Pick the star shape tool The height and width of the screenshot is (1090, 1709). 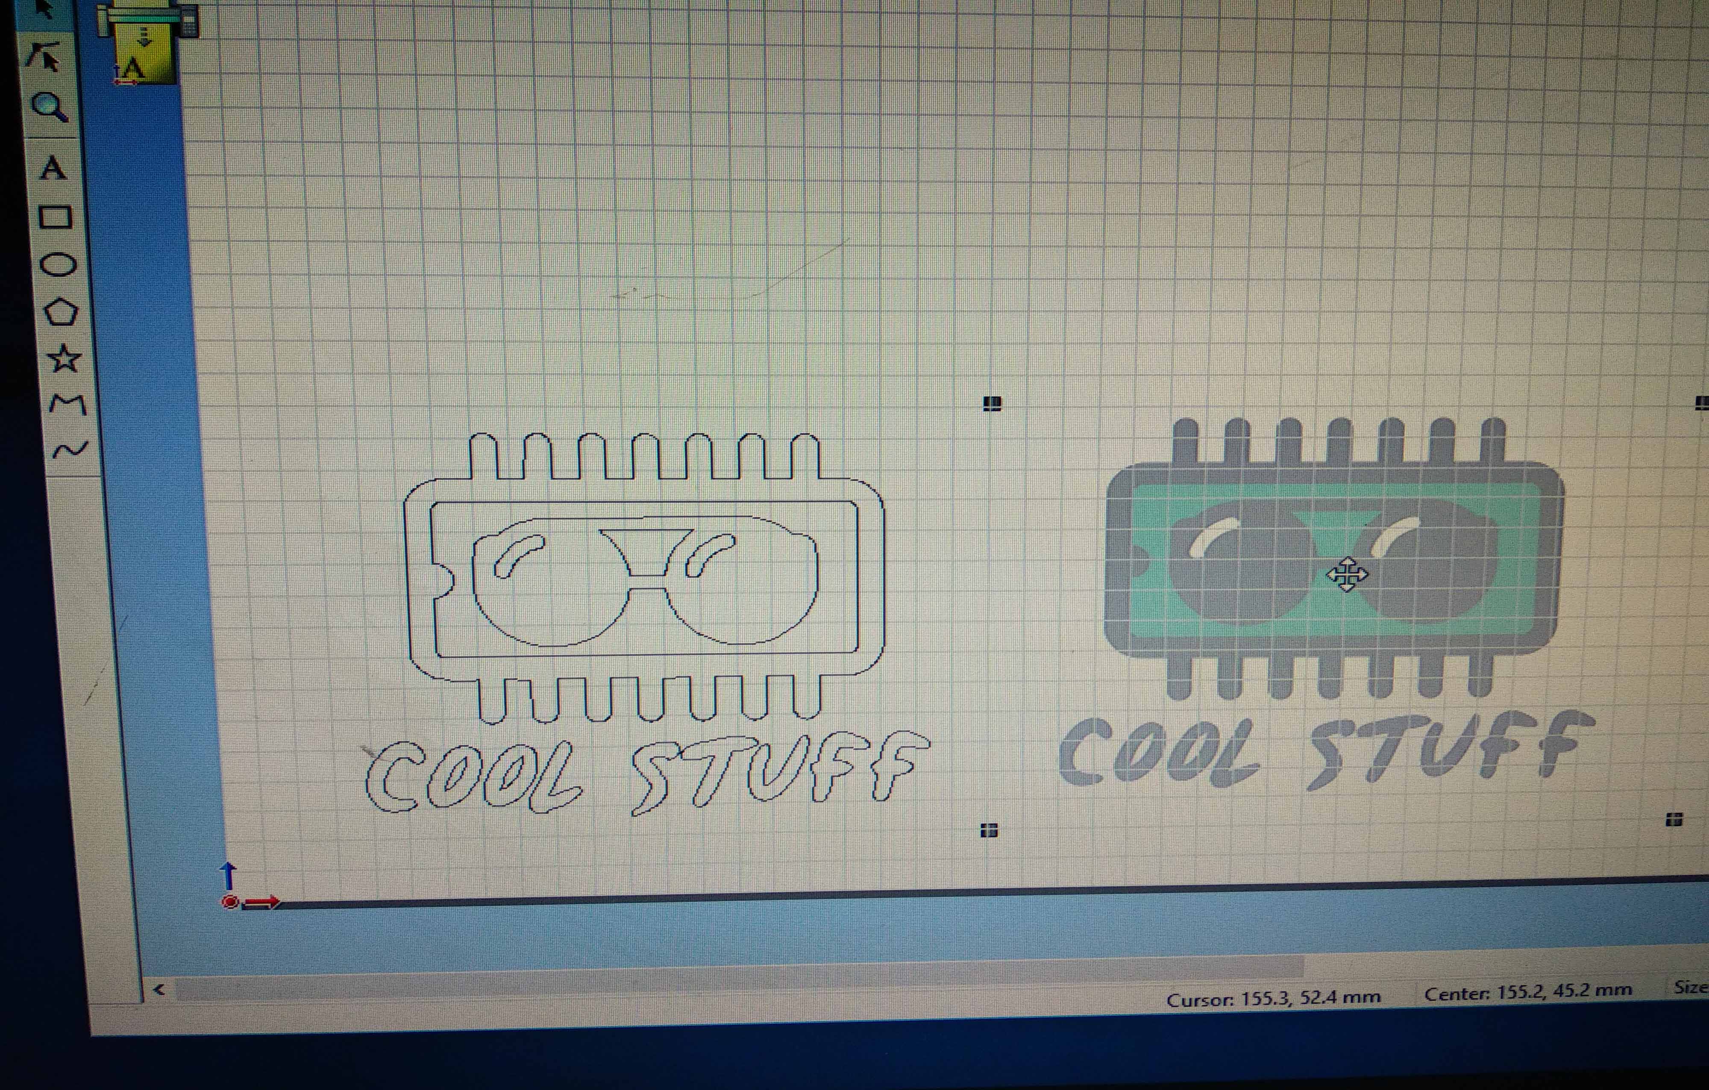[64, 358]
